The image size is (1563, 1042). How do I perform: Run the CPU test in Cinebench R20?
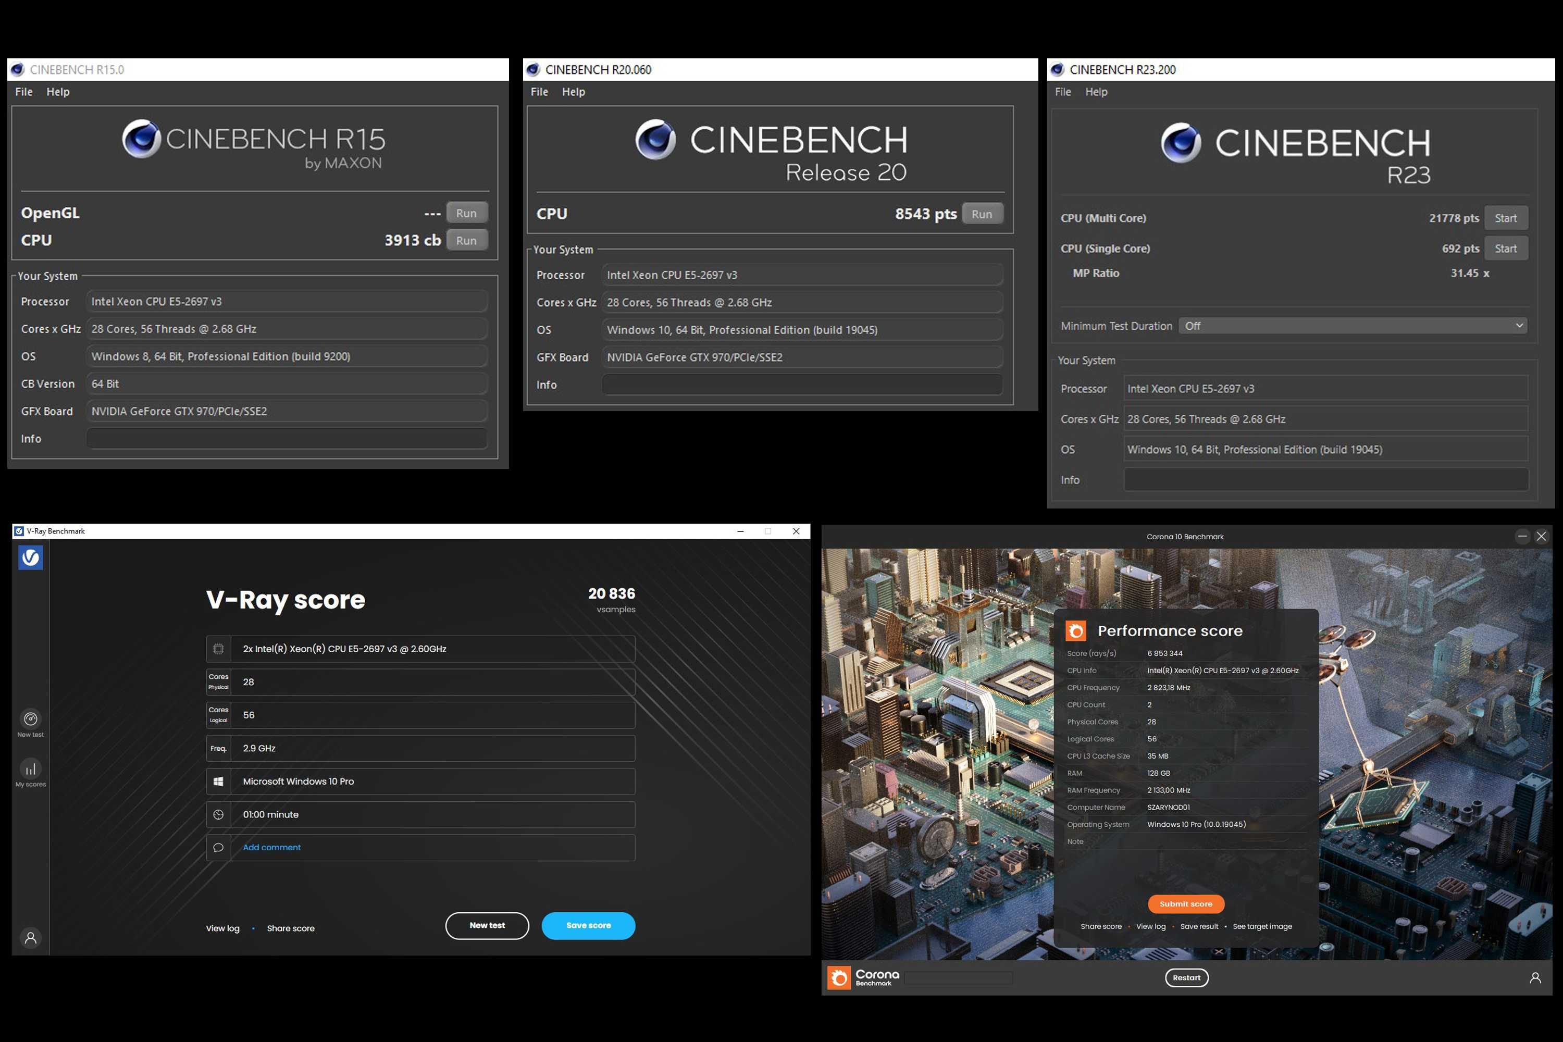(982, 214)
